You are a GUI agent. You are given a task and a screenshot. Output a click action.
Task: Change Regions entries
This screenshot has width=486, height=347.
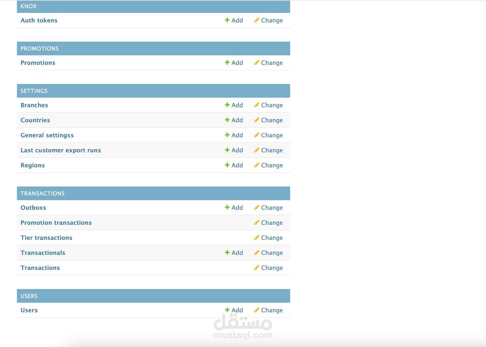pyautogui.click(x=268, y=166)
